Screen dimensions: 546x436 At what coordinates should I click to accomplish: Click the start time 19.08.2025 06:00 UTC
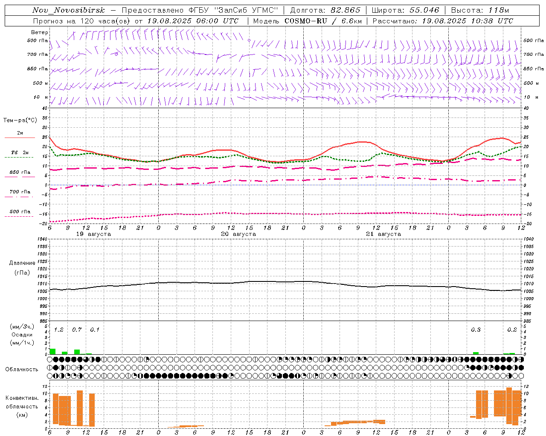pyautogui.click(x=193, y=21)
